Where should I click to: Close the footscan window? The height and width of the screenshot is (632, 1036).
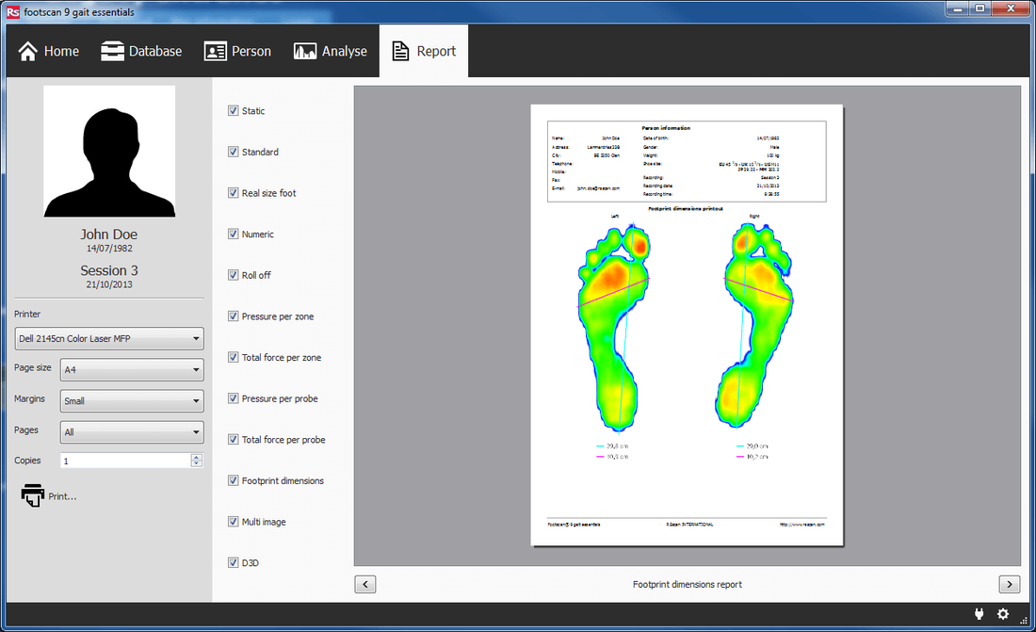pyautogui.click(x=1011, y=8)
